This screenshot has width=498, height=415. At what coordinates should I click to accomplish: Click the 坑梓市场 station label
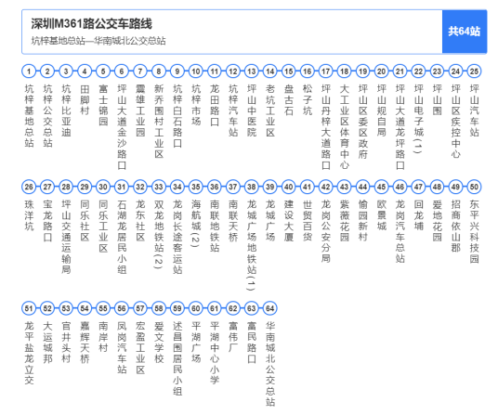pyautogui.click(x=196, y=105)
